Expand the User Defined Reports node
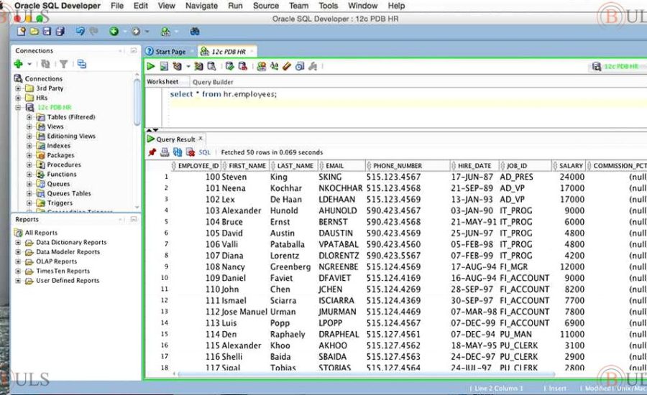647x395 pixels. [18, 280]
